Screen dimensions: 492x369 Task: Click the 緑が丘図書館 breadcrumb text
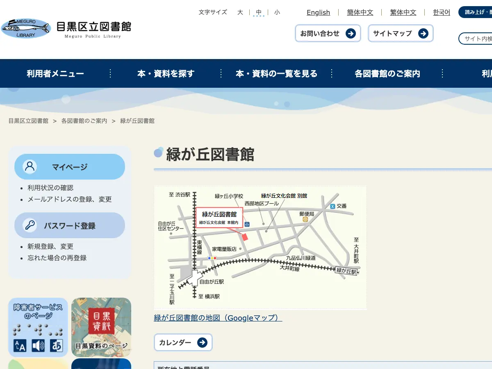click(137, 121)
